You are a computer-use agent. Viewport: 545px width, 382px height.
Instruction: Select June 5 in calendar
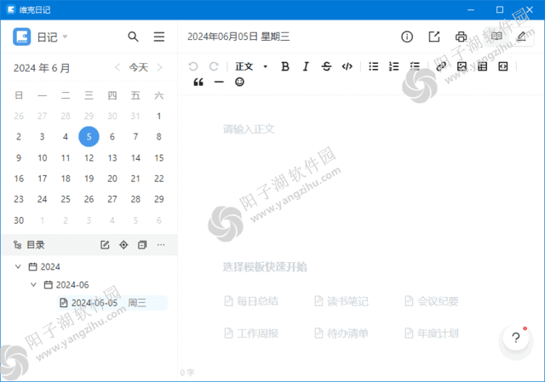(89, 136)
